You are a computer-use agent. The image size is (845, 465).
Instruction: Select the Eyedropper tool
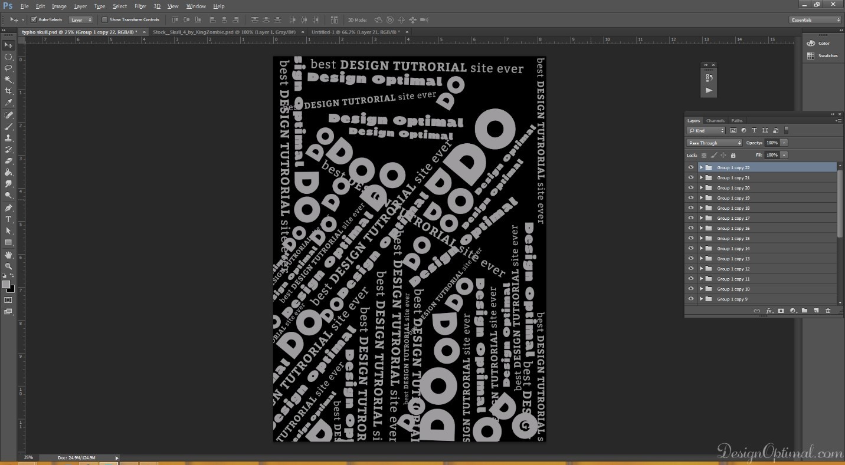tap(8, 103)
